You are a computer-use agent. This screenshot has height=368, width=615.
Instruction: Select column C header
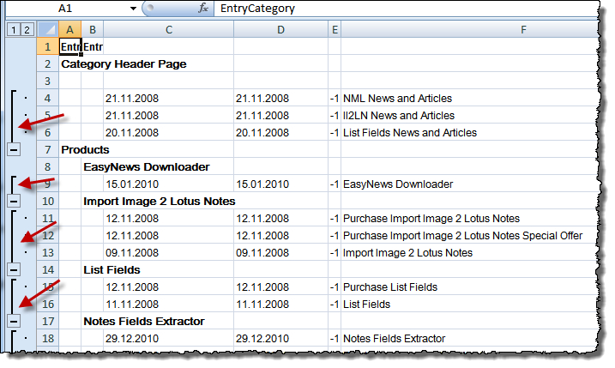(169, 30)
